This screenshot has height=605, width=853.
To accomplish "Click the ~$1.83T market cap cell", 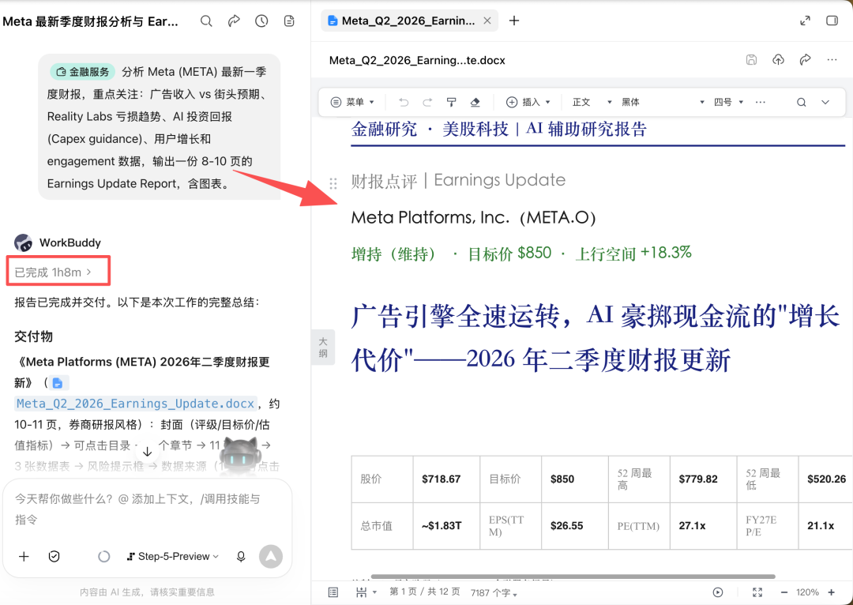I will 446,526.
